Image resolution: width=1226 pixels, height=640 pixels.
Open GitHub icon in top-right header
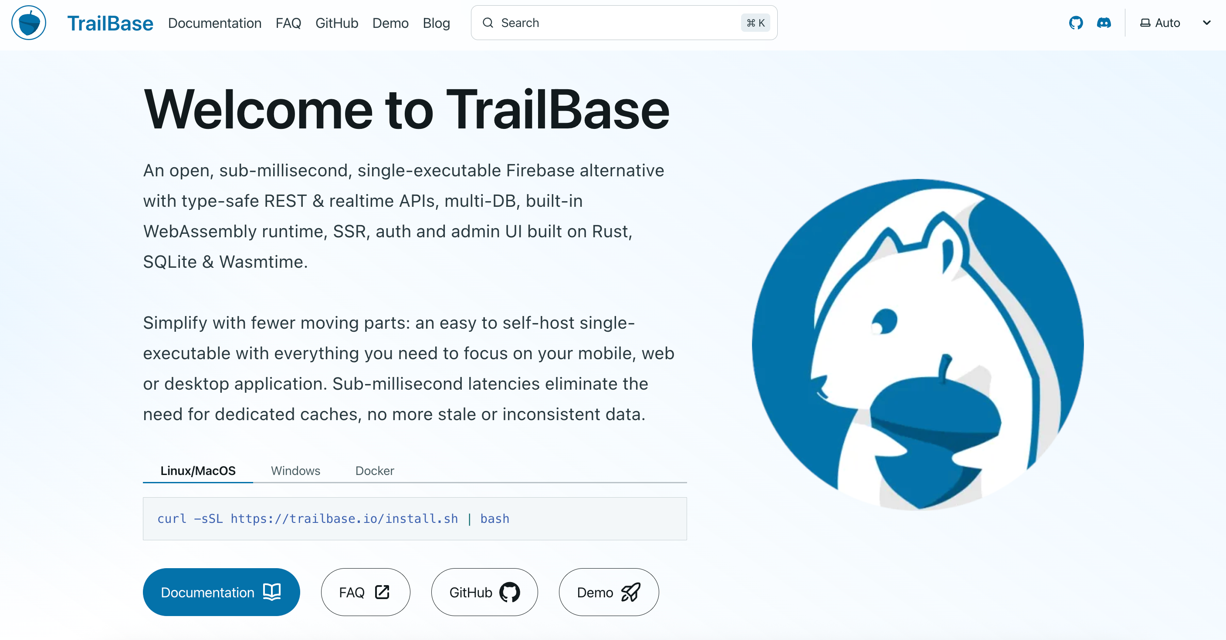click(x=1076, y=23)
